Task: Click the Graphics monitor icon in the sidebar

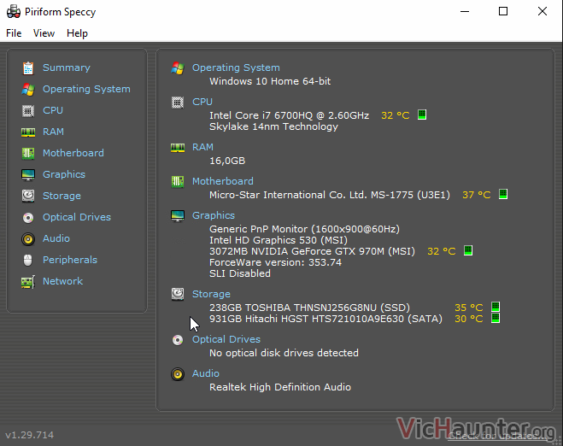Action: [x=28, y=175]
